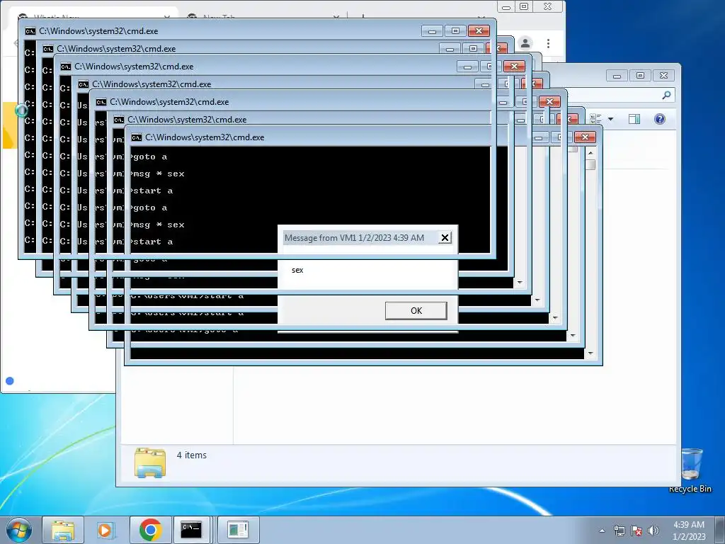Close the frontmost cmd.exe window
Viewport: 725px width, 544px height.
(x=585, y=137)
